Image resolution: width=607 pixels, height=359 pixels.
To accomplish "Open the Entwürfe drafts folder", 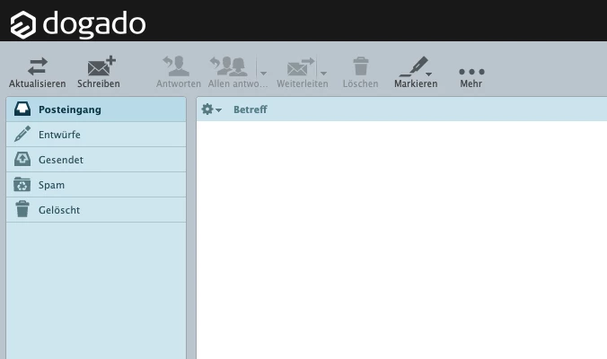I will coord(59,135).
